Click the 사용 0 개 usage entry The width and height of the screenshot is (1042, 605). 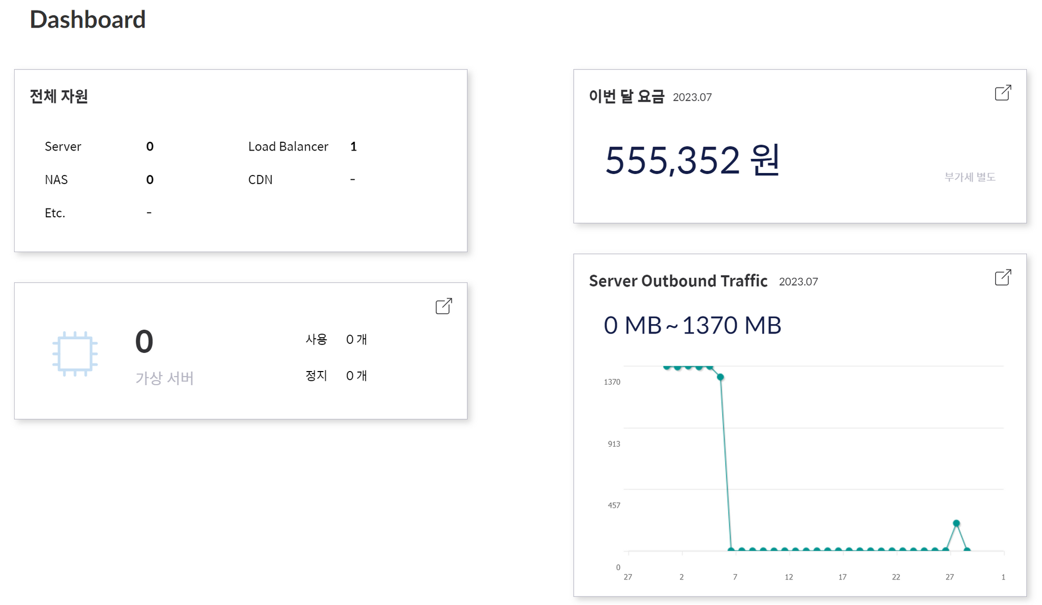[336, 339]
